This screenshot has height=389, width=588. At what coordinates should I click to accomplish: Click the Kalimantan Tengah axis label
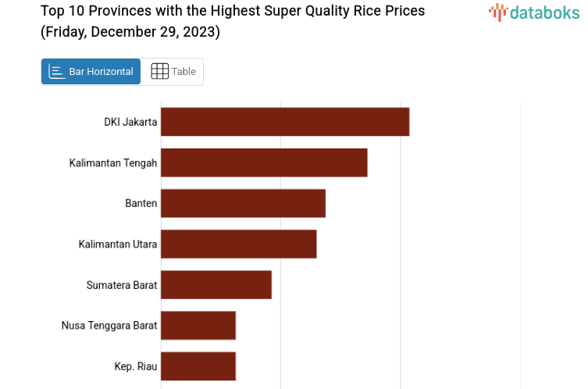coord(113,162)
